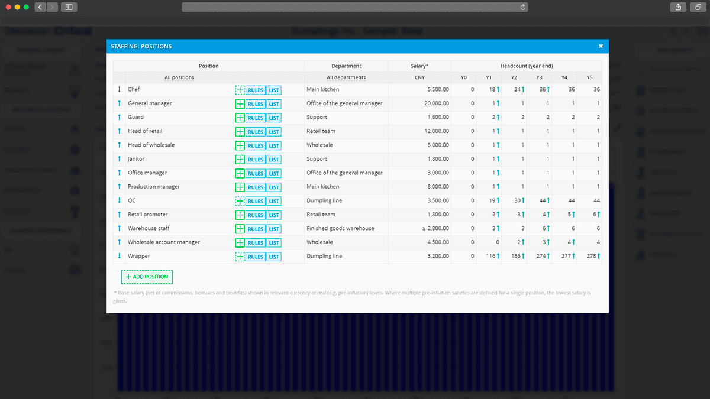Click the dashed plus icon in Wrapper row
Image resolution: width=710 pixels, height=399 pixels.
[240, 257]
